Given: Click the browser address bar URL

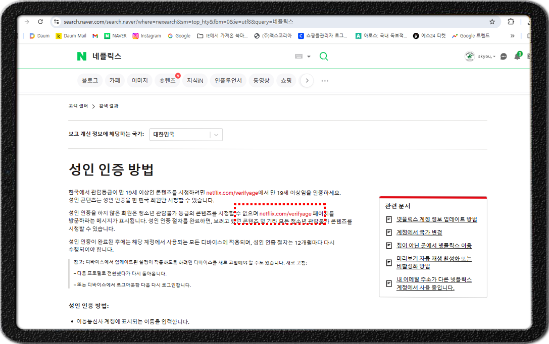Looking at the screenshot, I should point(178,22).
